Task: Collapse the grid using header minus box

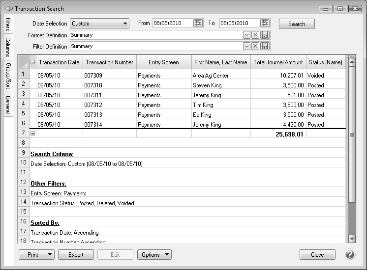Action: pyautogui.click(x=33, y=62)
